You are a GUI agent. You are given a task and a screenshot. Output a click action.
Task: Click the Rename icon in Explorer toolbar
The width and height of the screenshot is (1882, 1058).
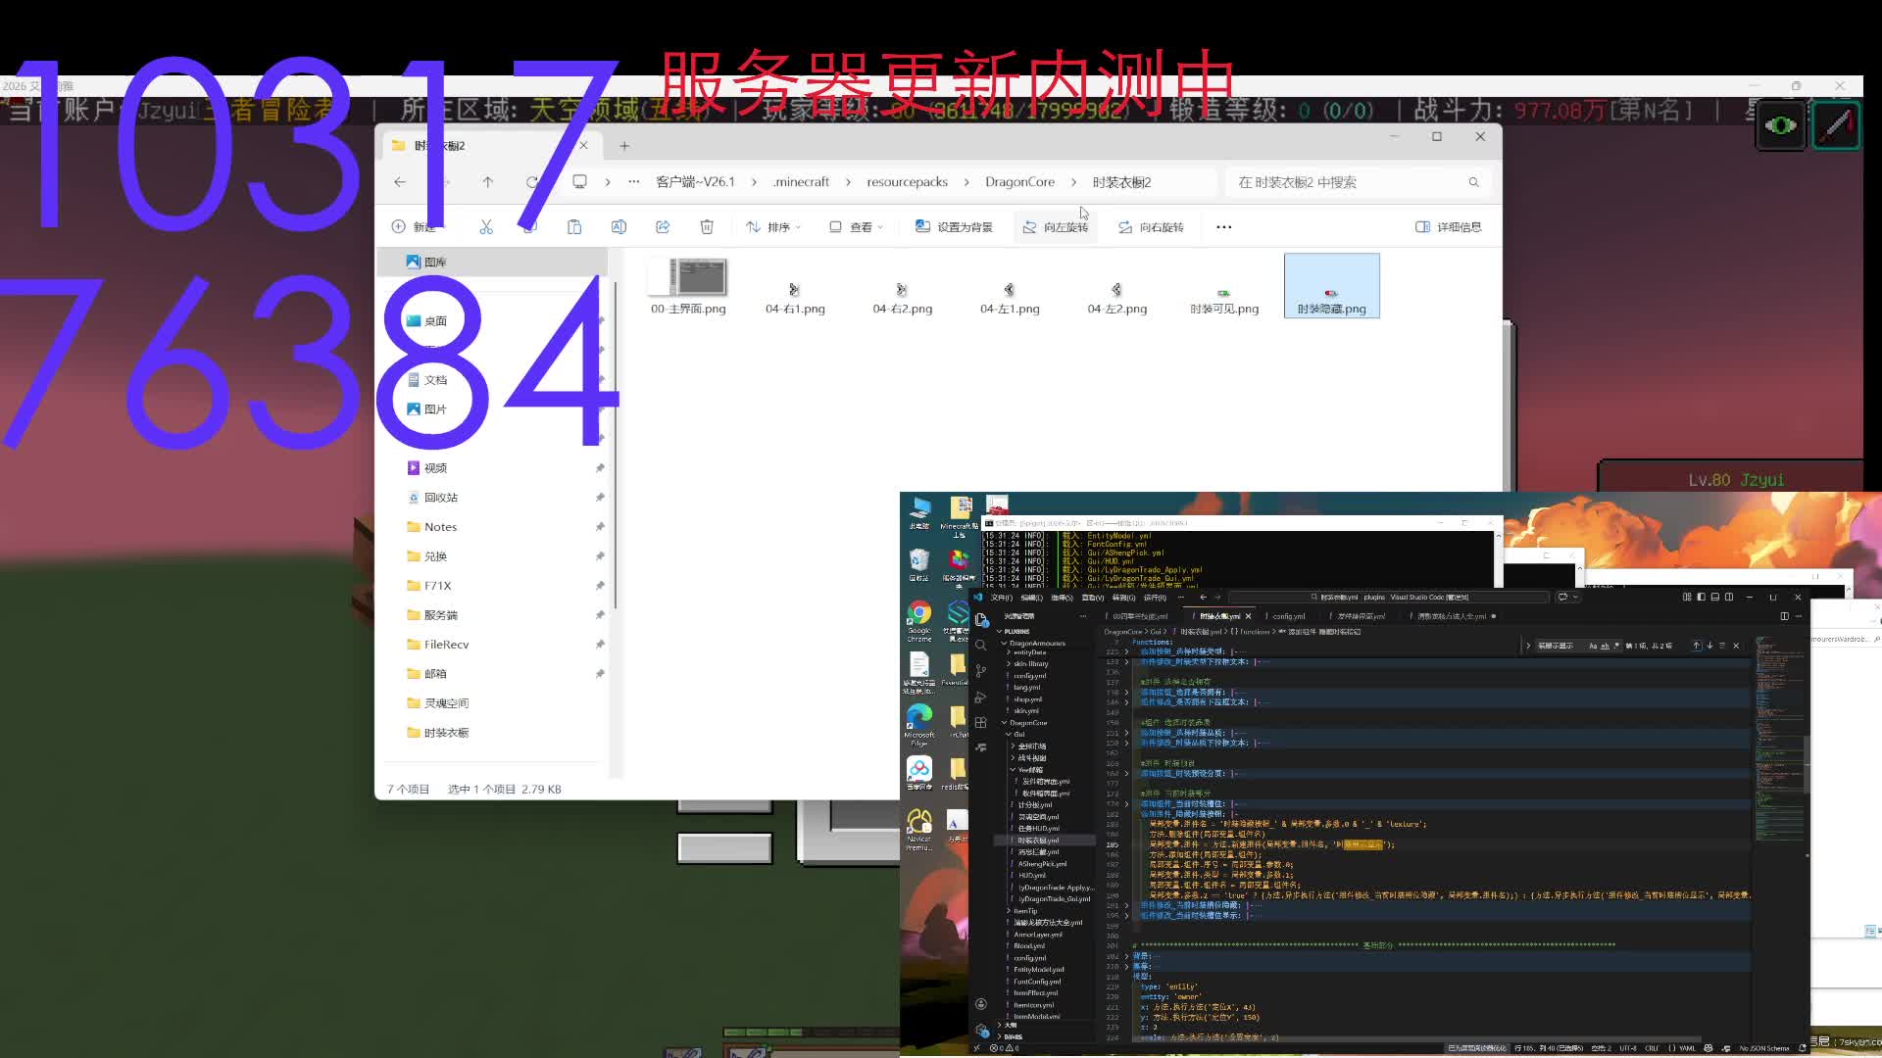[x=619, y=227]
